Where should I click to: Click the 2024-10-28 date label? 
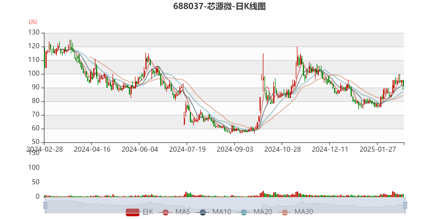(283, 149)
